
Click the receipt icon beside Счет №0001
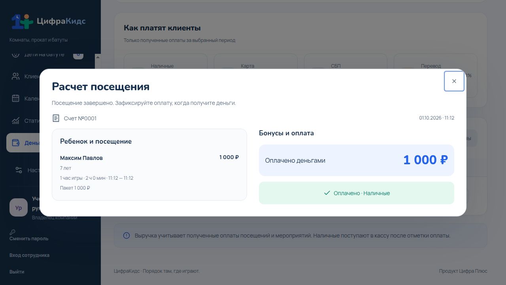[x=56, y=118]
